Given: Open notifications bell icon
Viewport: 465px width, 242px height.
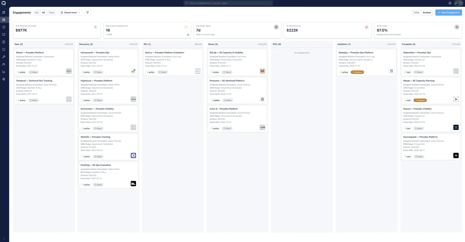Looking at the screenshot, I should (450, 3).
